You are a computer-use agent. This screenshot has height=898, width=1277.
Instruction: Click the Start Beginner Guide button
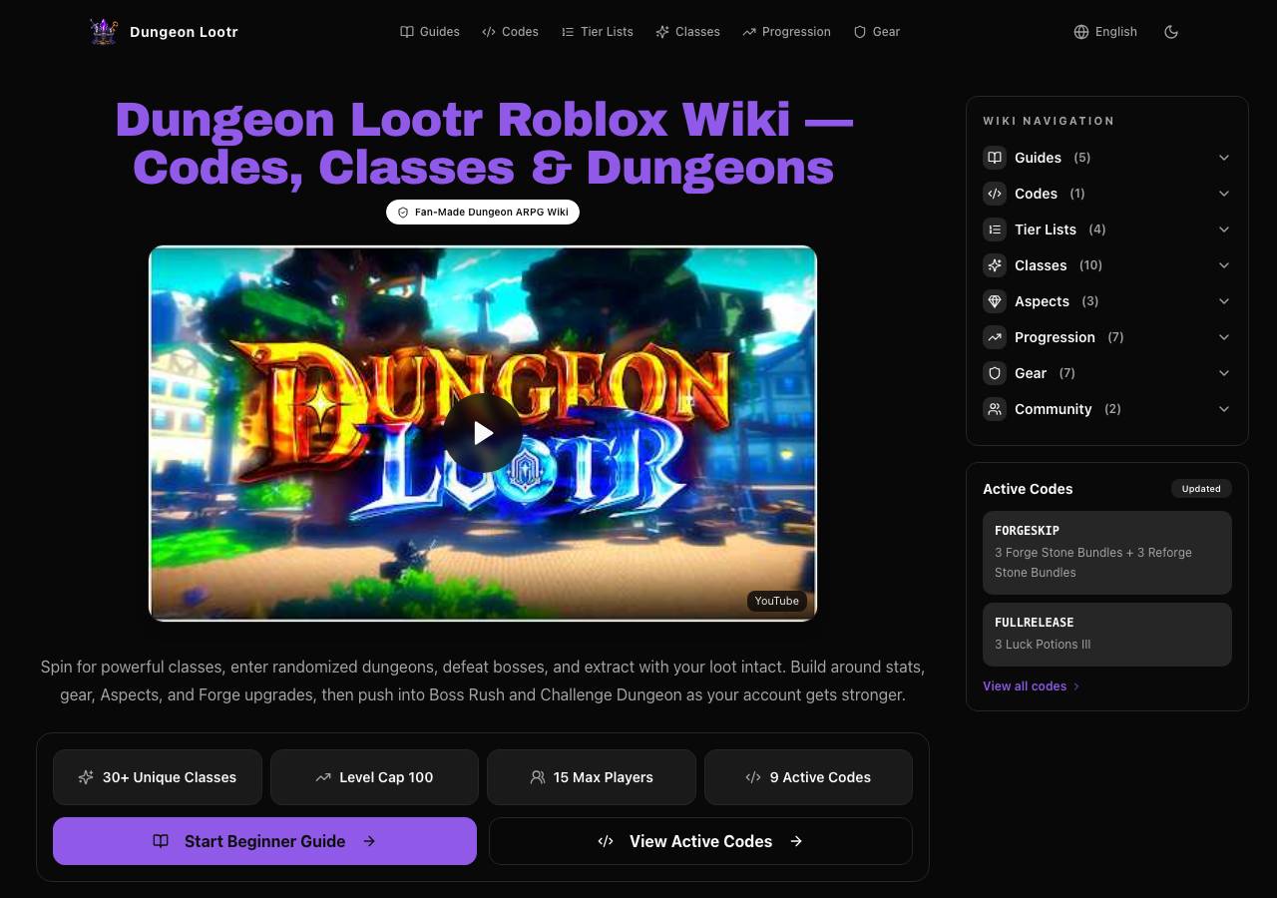(264, 841)
